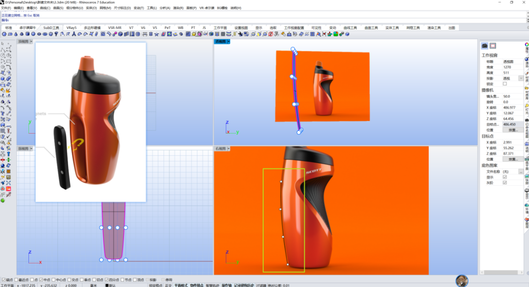Click the green sphere icon in left toolbar
The height and width of the screenshot is (287, 529).
point(3,200)
